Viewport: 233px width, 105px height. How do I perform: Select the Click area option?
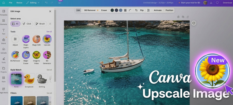click(x=27, y=24)
